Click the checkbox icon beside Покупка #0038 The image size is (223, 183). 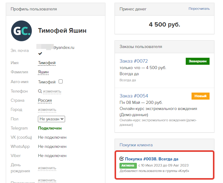coord(122,159)
